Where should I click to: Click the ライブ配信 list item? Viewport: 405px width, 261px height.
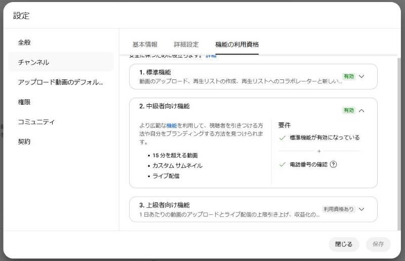coord(166,176)
